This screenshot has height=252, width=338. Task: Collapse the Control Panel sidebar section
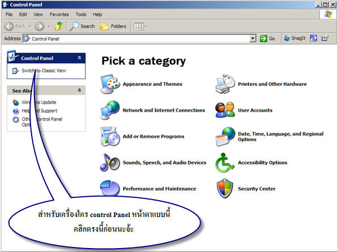coord(79,58)
